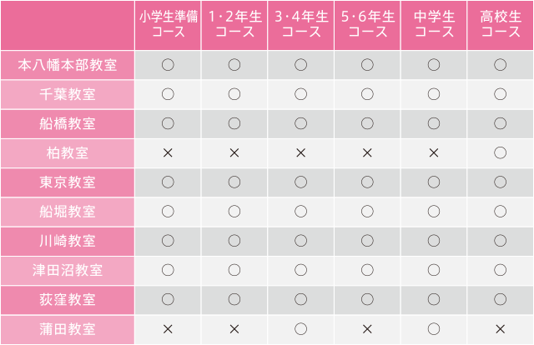Click the 船堀教室 row label
The height and width of the screenshot is (345, 534).
pos(68,212)
